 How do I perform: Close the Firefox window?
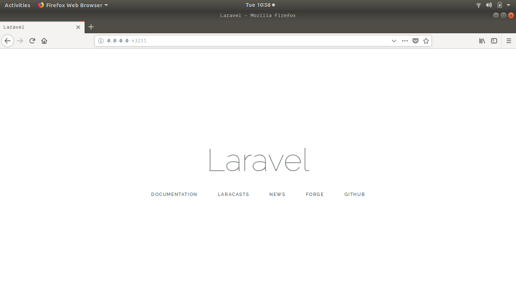tap(511, 15)
